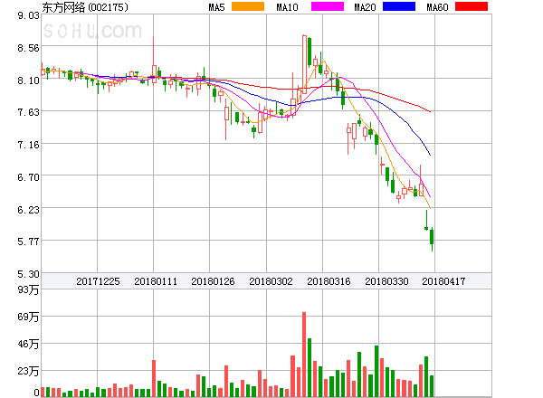Click the 69万 volume axis label
The width and height of the screenshot is (543, 398).
point(28,317)
